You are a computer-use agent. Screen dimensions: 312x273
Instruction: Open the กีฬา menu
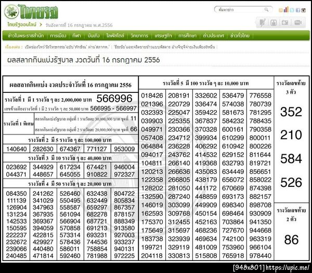[76, 36]
